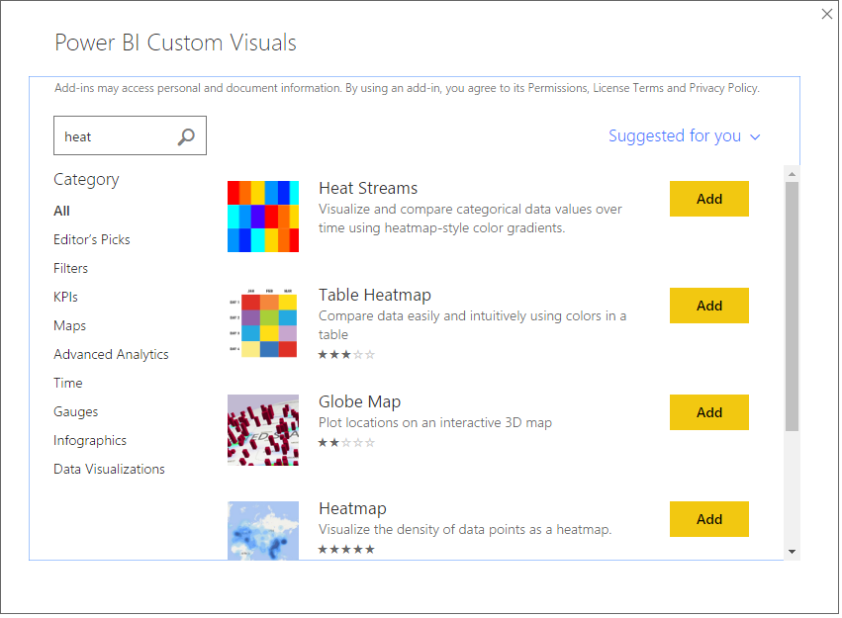Click the scrollbar up arrow
The width and height of the screenshot is (842, 618).
(792, 174)
